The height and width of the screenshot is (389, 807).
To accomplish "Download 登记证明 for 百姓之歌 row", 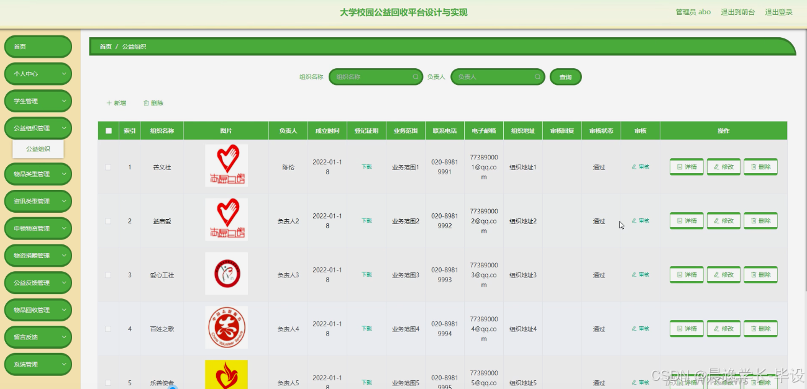I will (367, 329).
